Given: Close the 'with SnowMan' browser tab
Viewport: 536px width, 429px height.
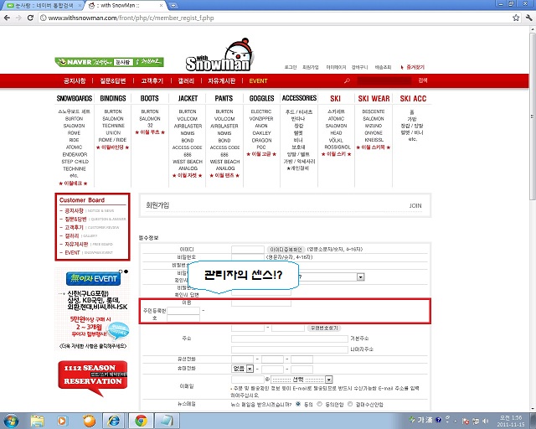Looking at the screenshot, I should pyautogui.click(x=162, y=6).
